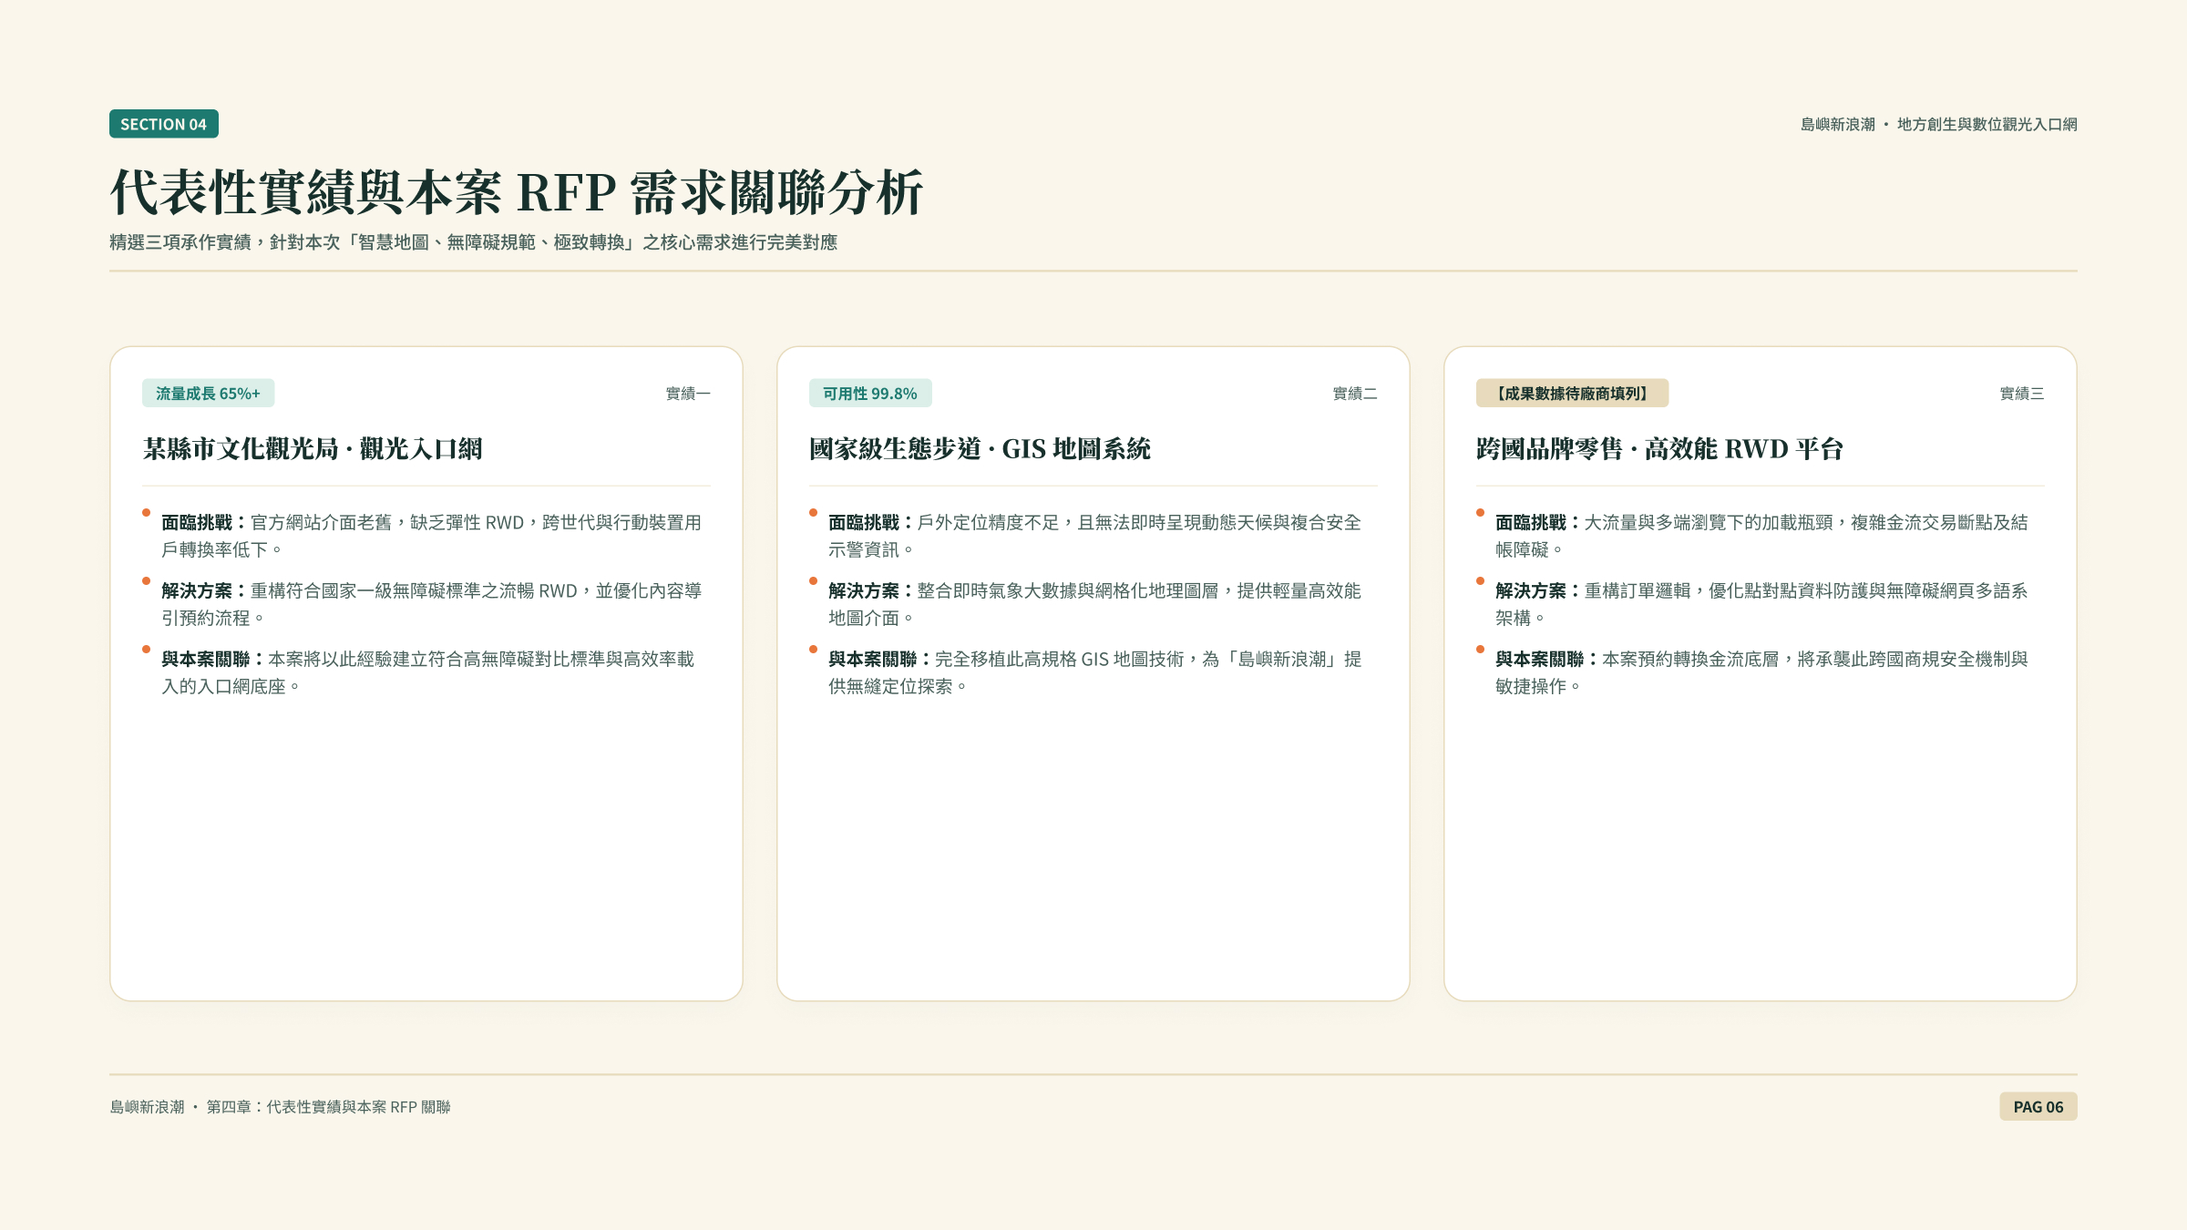Screen dimensions: 2187x1230
Task: Select heading 某縣市文化觀光局 · 觀光入口網
Action: 313,449
